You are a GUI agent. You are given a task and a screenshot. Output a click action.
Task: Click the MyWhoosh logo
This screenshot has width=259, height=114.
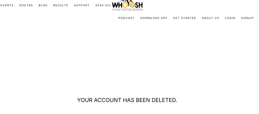tap(127, 5)
